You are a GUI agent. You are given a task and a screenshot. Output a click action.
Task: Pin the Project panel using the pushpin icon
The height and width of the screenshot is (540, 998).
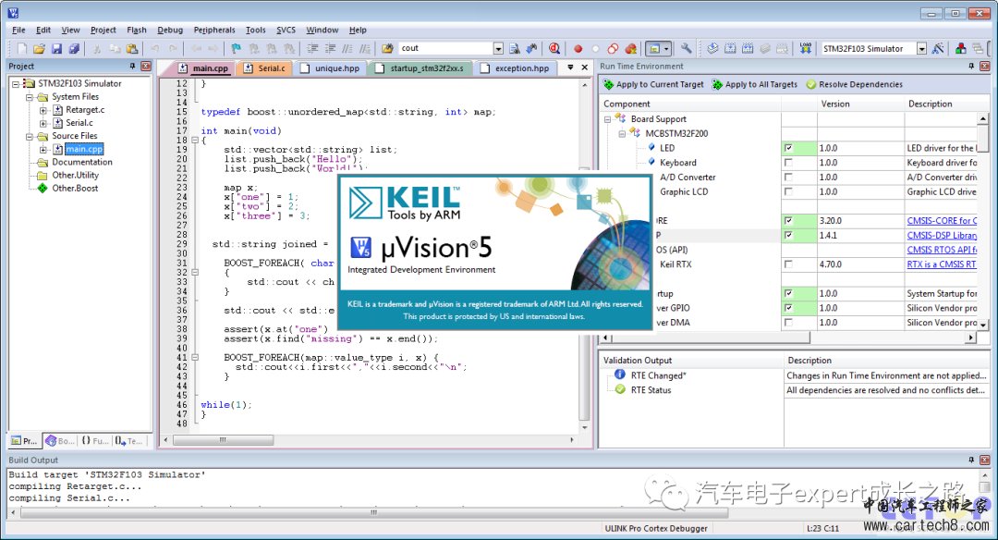[132, 67]
